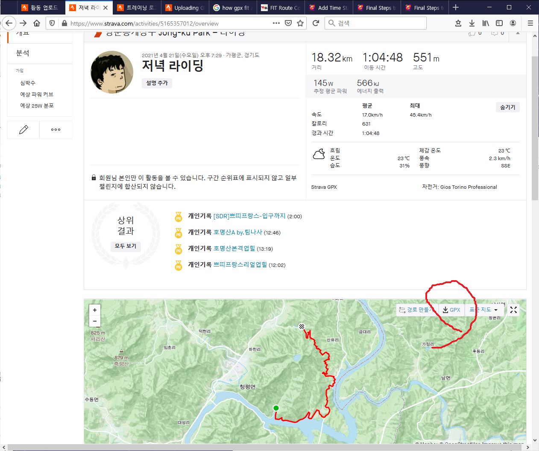
Task: Open the Library bookshelf icon
Action: (486, 23)
